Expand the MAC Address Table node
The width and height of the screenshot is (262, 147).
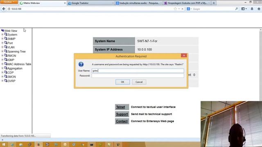2,64
